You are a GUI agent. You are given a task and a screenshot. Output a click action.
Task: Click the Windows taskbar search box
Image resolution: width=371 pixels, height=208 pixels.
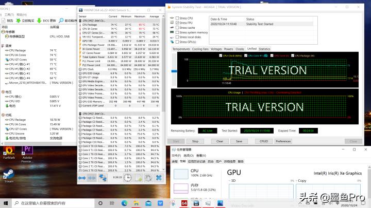(x=49, y=203)
